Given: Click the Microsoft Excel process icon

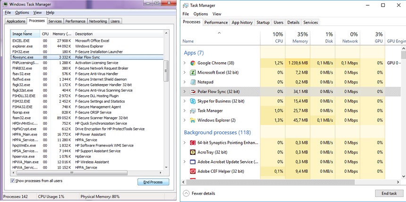Looking at the screenshot, I should coord(193,73).
